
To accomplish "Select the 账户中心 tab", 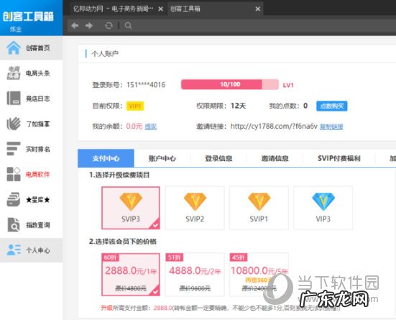I will point(162,158).
